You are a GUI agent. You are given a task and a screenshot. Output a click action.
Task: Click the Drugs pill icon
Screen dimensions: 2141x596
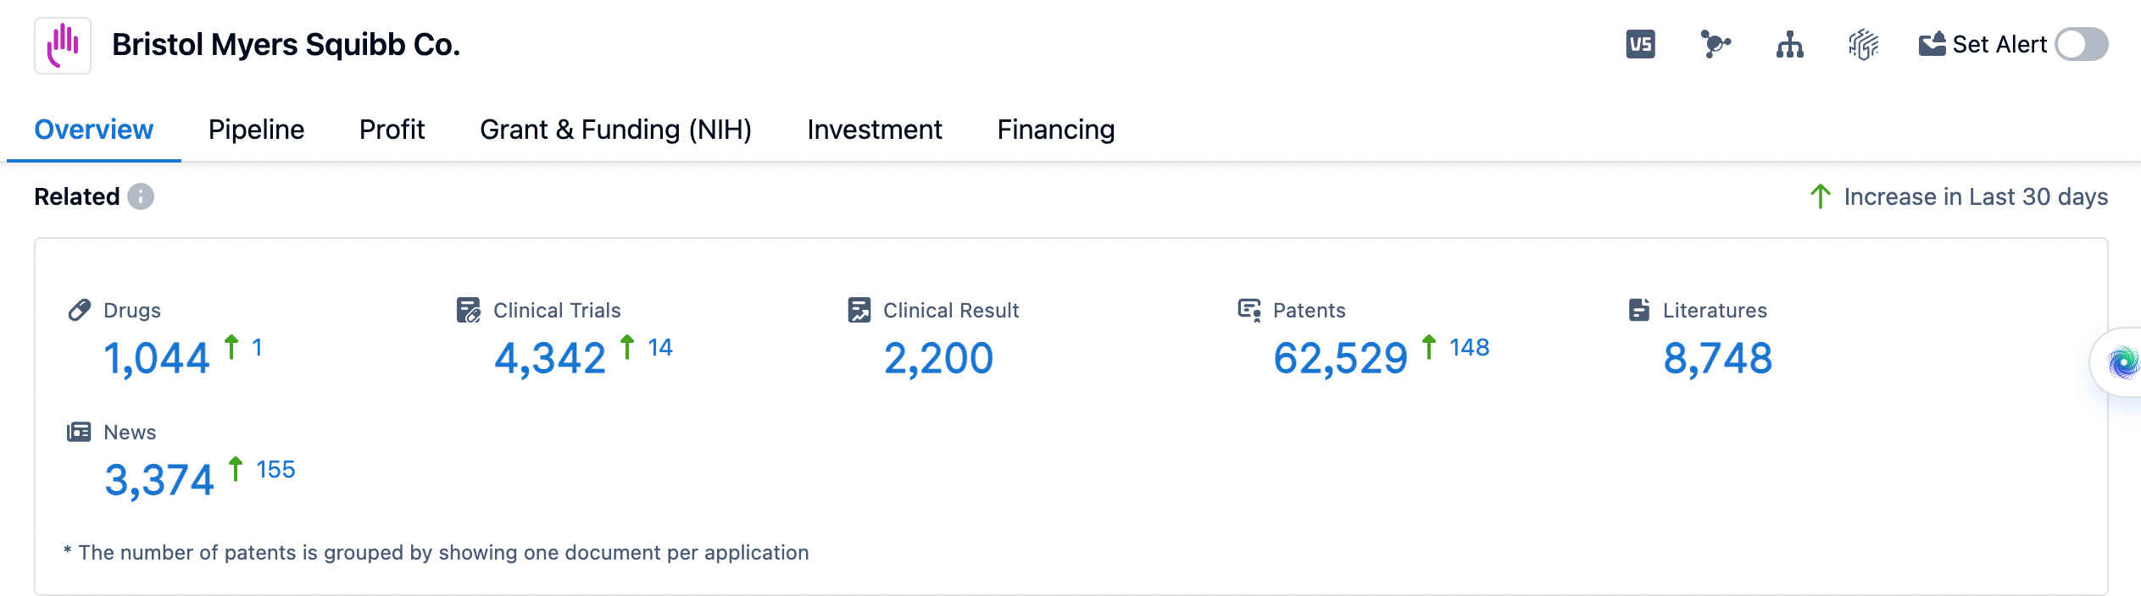pyautogui.click(x=80, y=310)
